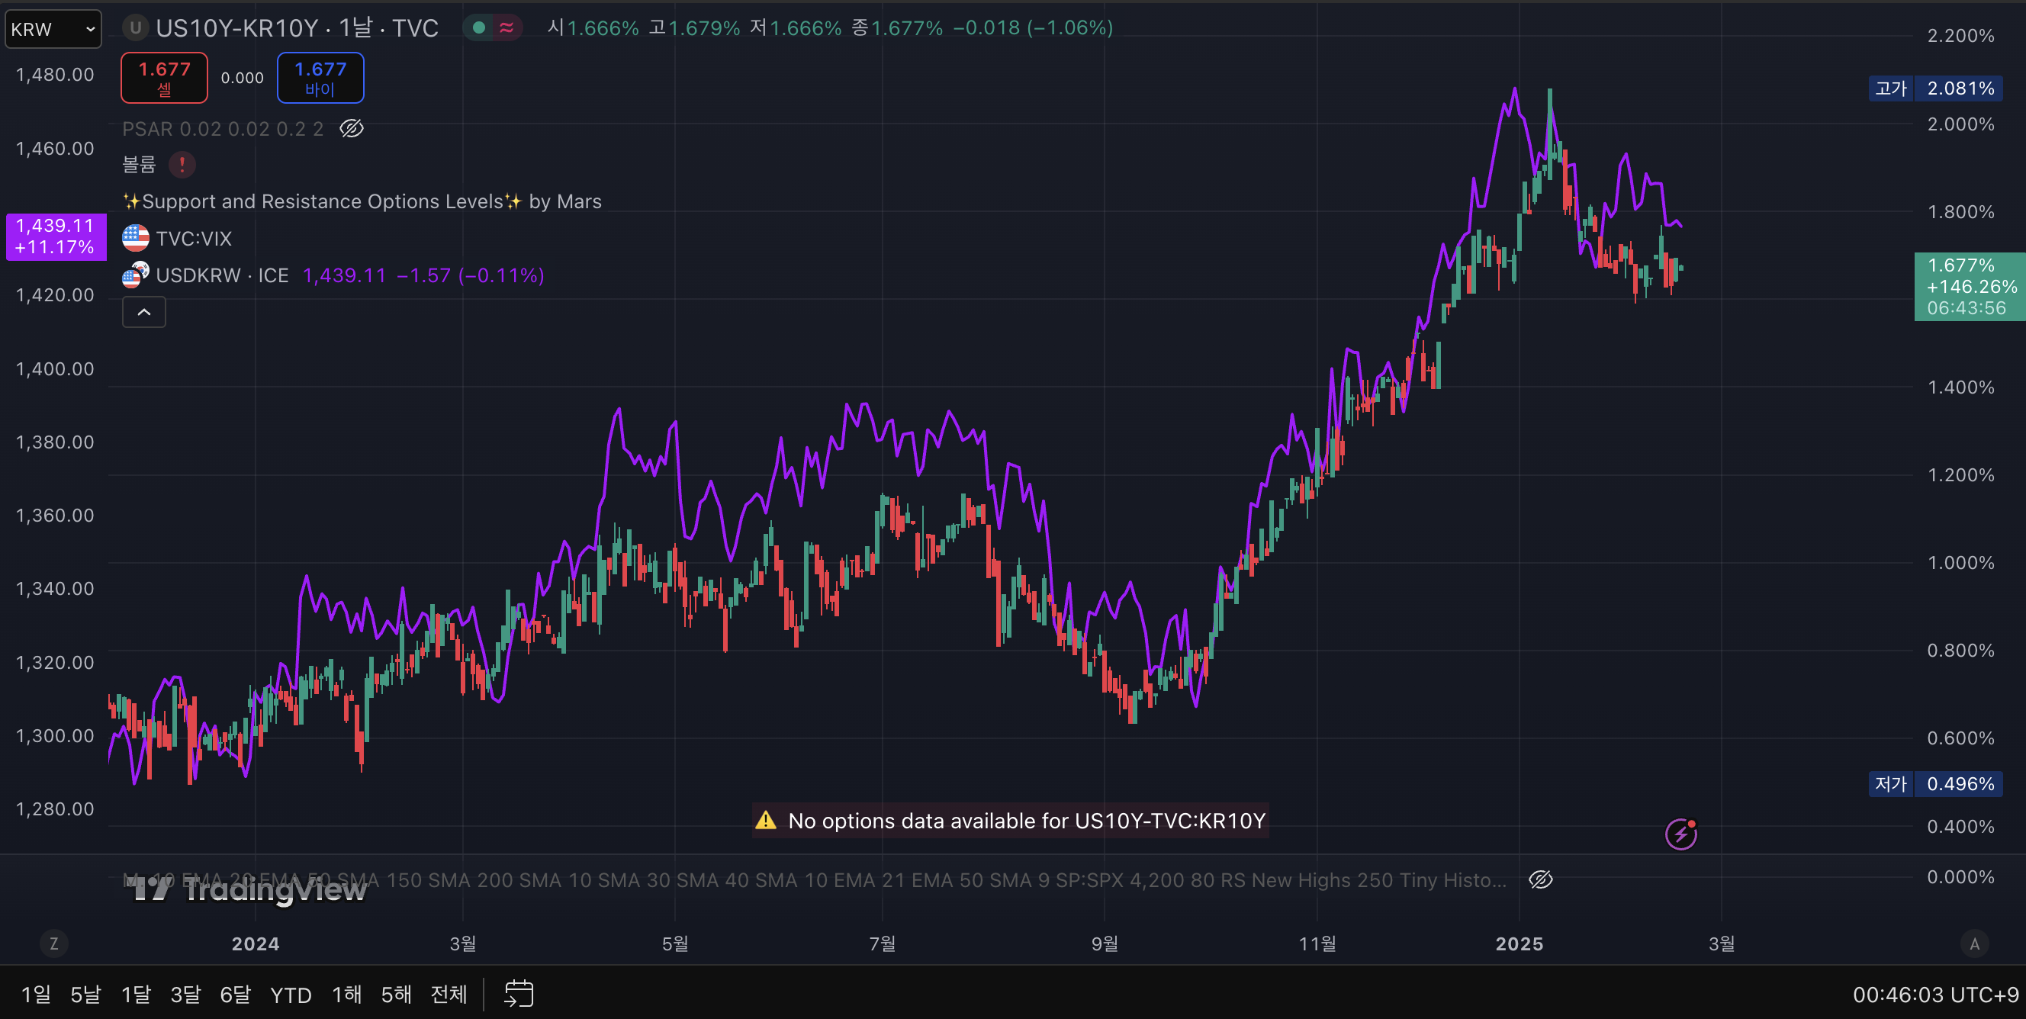Select the 5날 time range
This screenshot has width=2026, height=1019.
85,995
